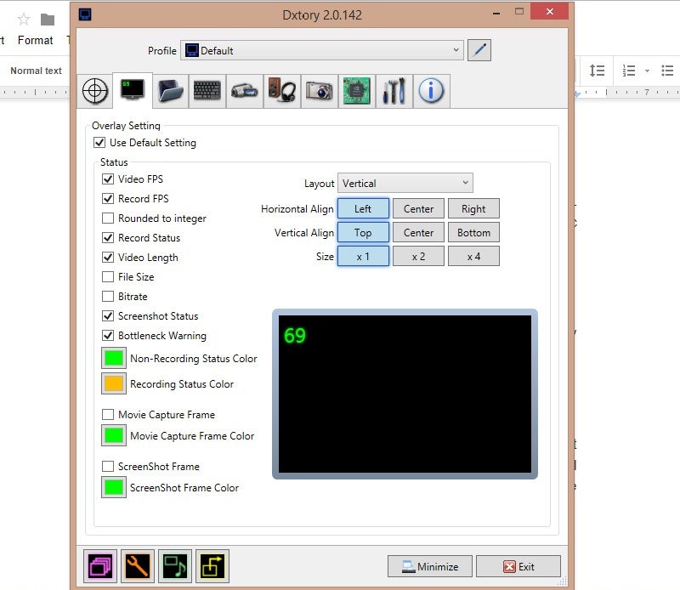This screenshot has width=680, height=590.
Task: Open the video camcorder tab
Action: 244,92
